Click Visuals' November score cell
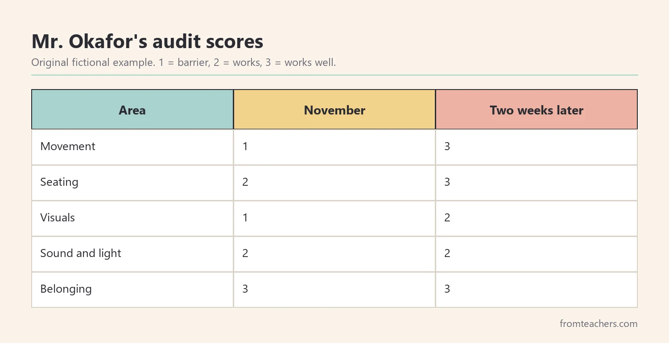The width and height of the screenshot is (669, 343). click(x=334, y=218)
